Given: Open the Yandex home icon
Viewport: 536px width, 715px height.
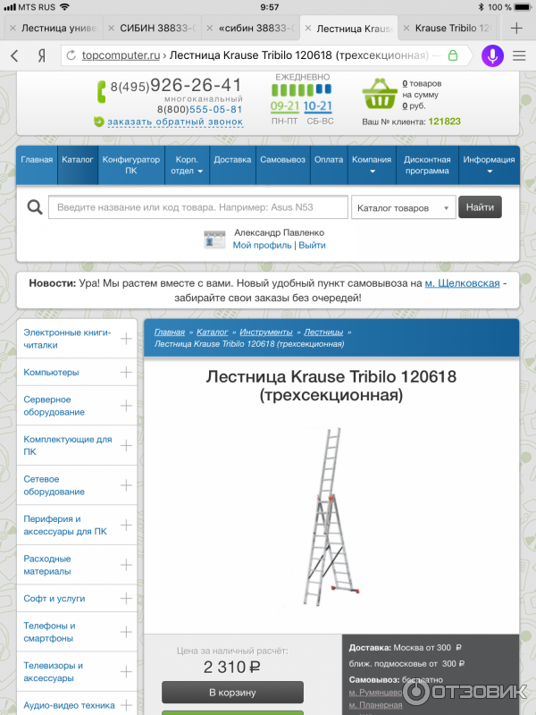Looking at the screenshot, I should pyautogui.click(x=41, y=55).
